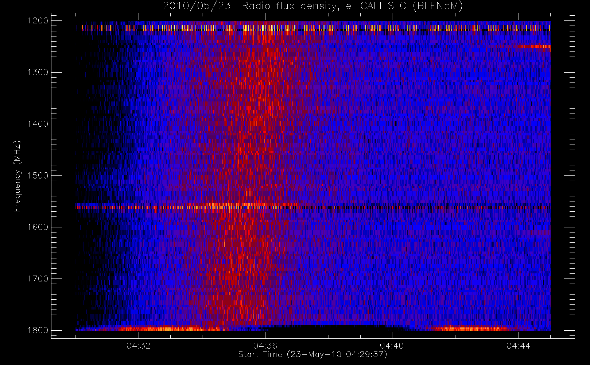Screen dimensions: 590x365
Task: Click the 1800 frequency axis label
Action: [38, 330]
